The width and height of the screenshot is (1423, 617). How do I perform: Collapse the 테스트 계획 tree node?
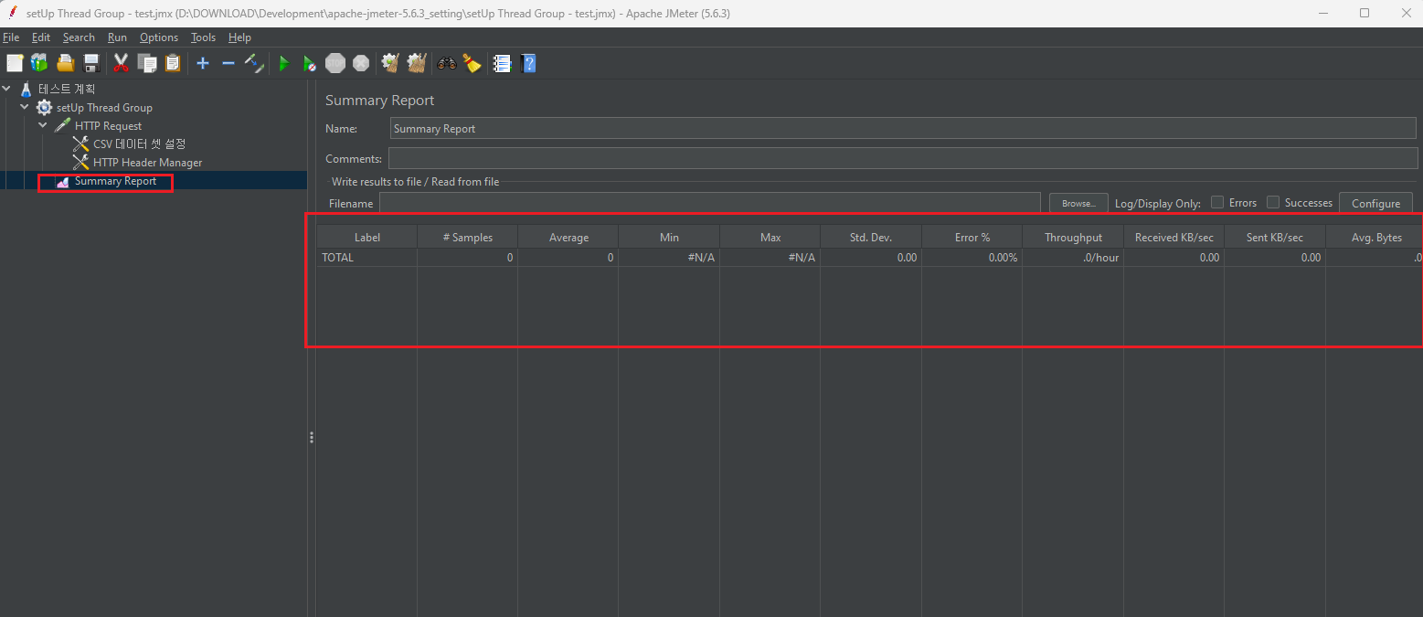coord(7,89)
